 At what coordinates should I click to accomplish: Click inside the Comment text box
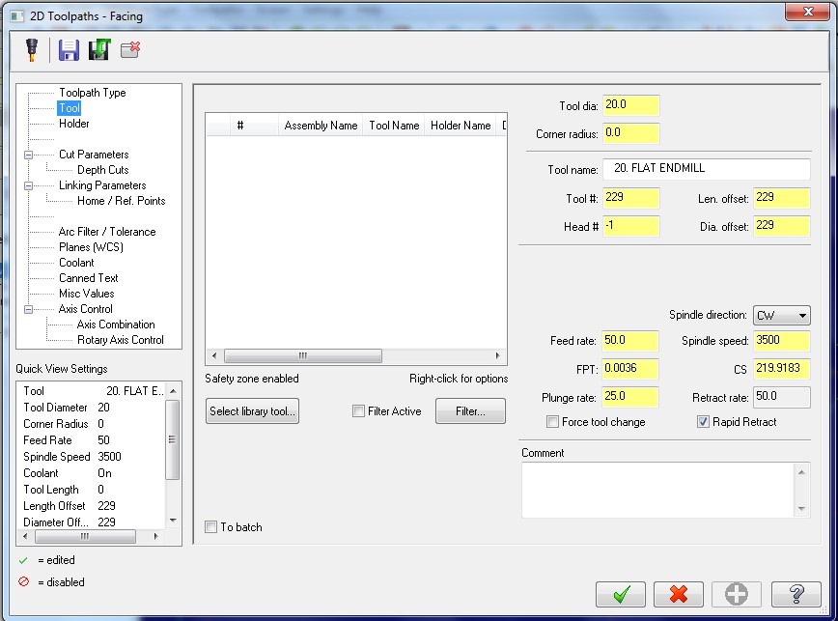point(657,490)
